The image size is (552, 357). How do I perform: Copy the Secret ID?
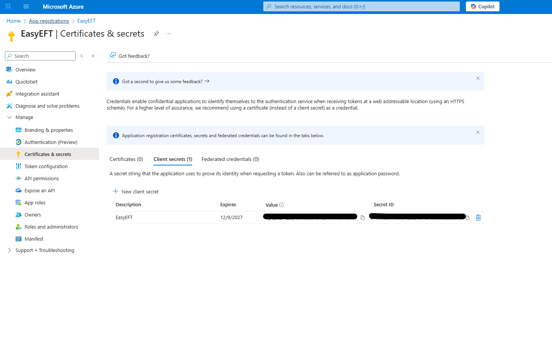click(x=468, y=218)
